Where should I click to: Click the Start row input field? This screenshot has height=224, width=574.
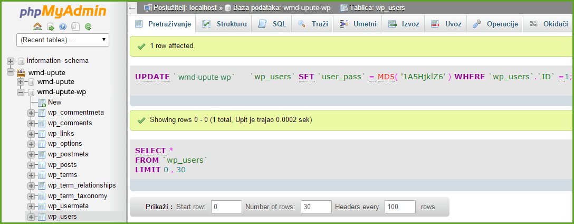click(226, 207)
